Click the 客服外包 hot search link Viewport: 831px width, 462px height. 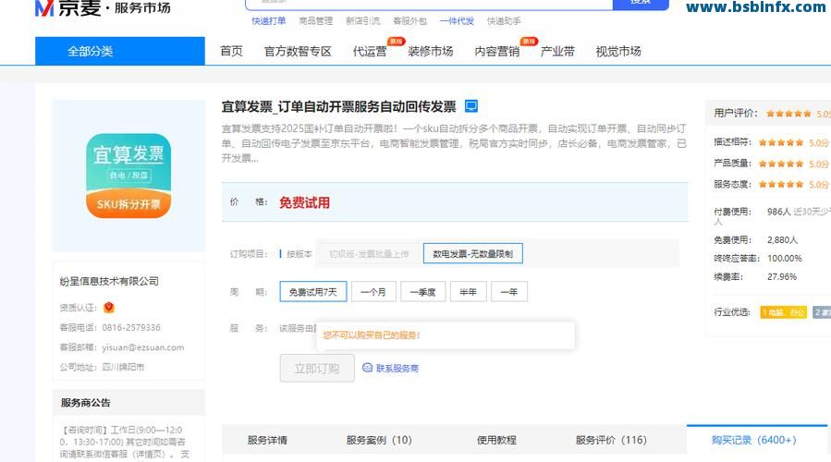[409, 21]
